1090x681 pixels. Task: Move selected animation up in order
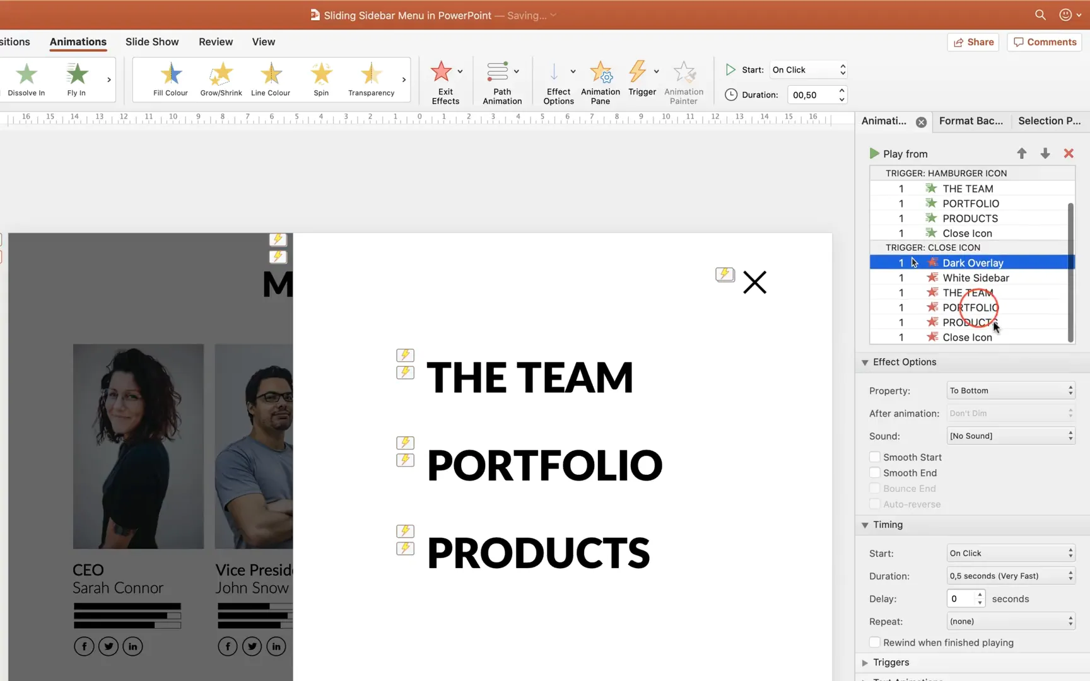click(x=1022, y=153)
